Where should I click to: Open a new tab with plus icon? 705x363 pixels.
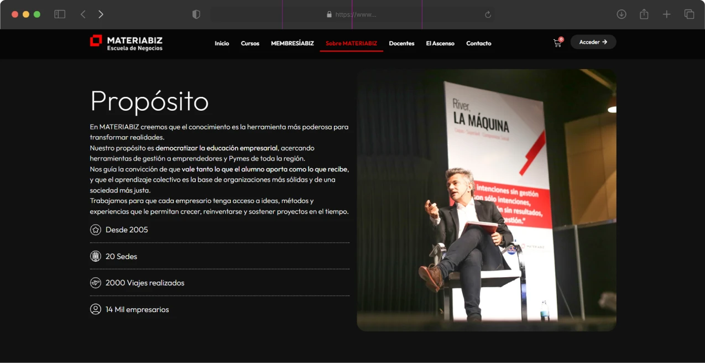666,14
